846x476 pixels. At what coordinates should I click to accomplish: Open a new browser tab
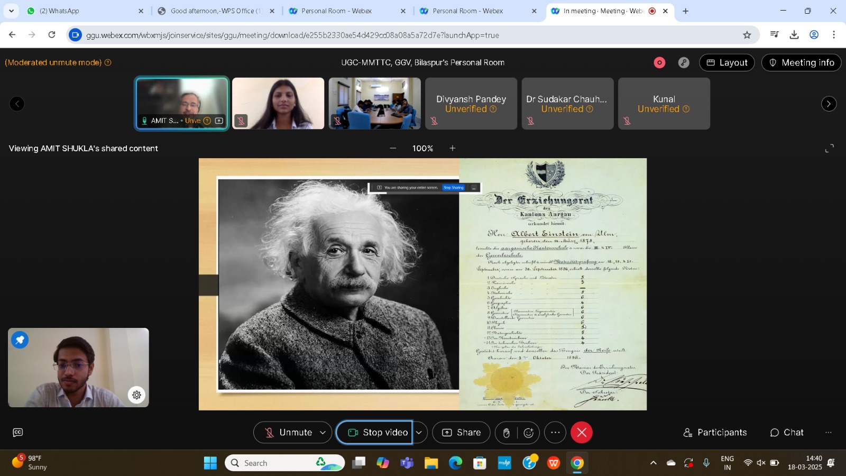686,11
